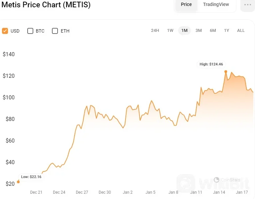Viewport: 255px width, 199px height.
Task: Click the orange high price point marker
Action: (x=226, y=71)
